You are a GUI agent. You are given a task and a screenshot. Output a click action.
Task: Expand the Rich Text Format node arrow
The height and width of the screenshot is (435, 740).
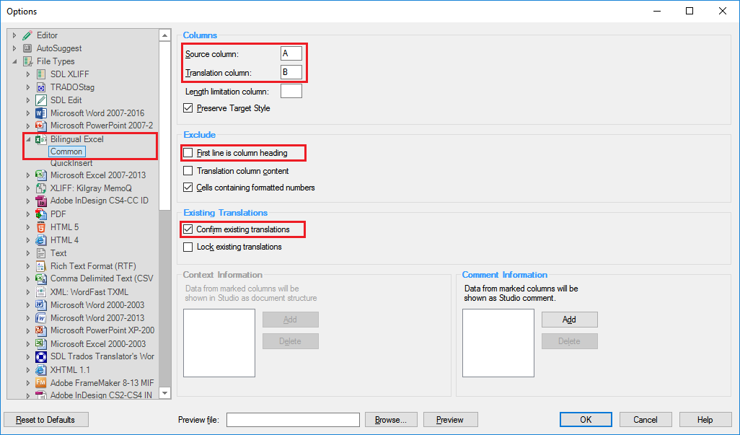[28, 266]
